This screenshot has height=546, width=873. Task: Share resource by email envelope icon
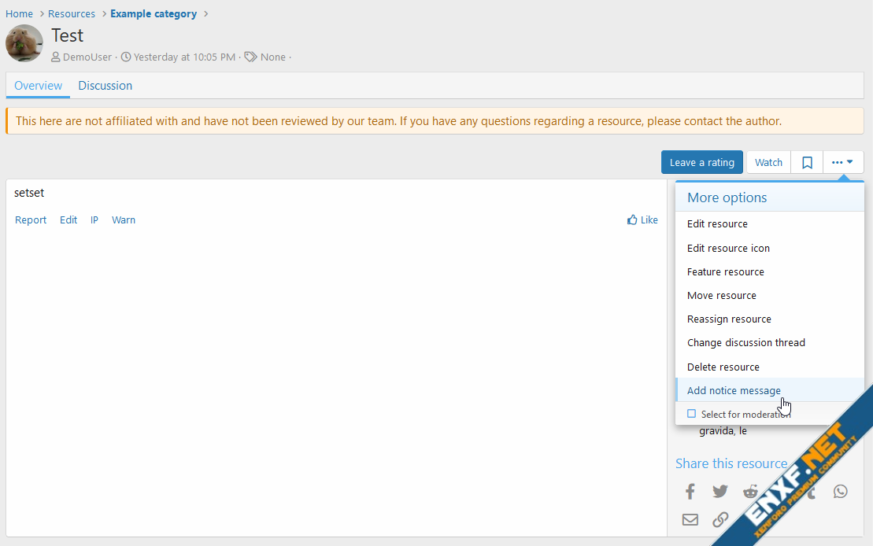[x=690, y=519]
